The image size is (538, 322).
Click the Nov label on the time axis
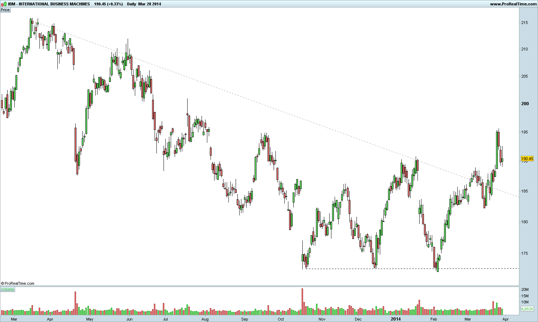click(322, 319)
